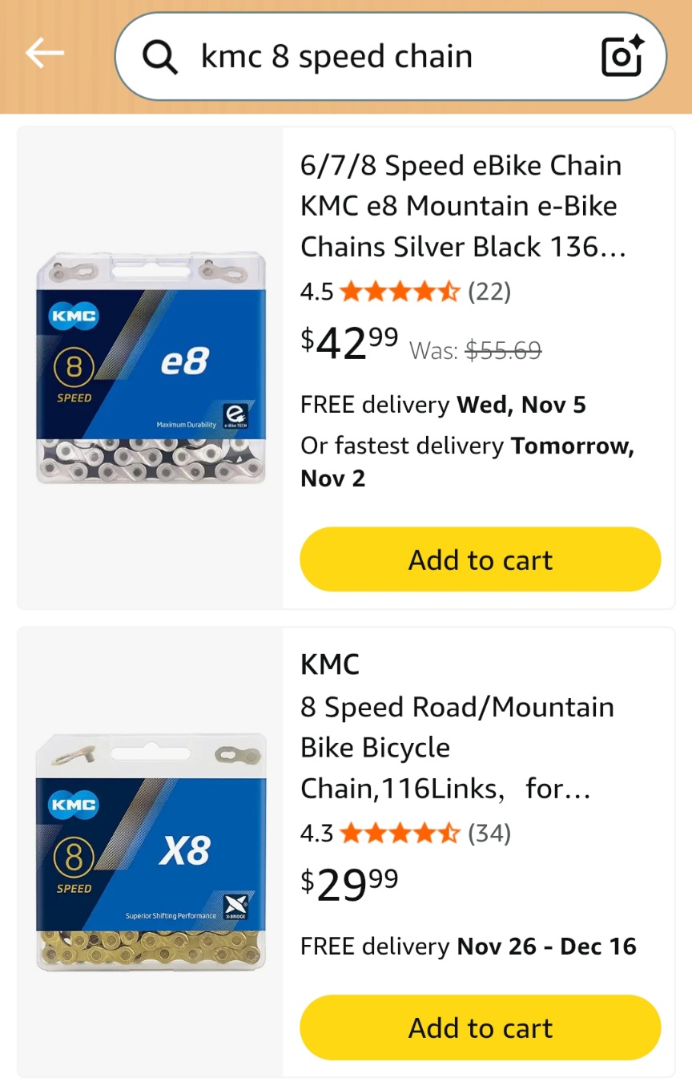Add the $42.99 eBike chain to cart
Viewport: 692px width, 1082px height.
480,559
